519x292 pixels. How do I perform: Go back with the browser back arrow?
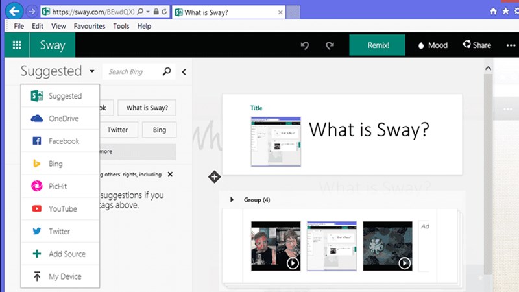[14, 12]
